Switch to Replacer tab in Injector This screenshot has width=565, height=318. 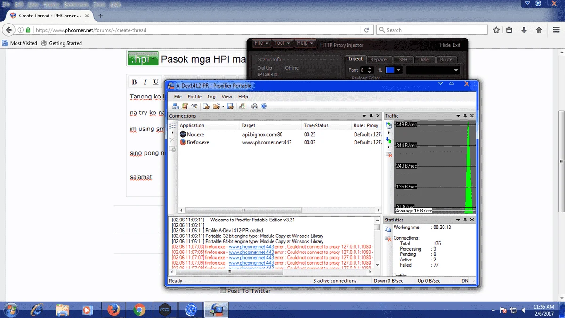(x=379, y=60)
